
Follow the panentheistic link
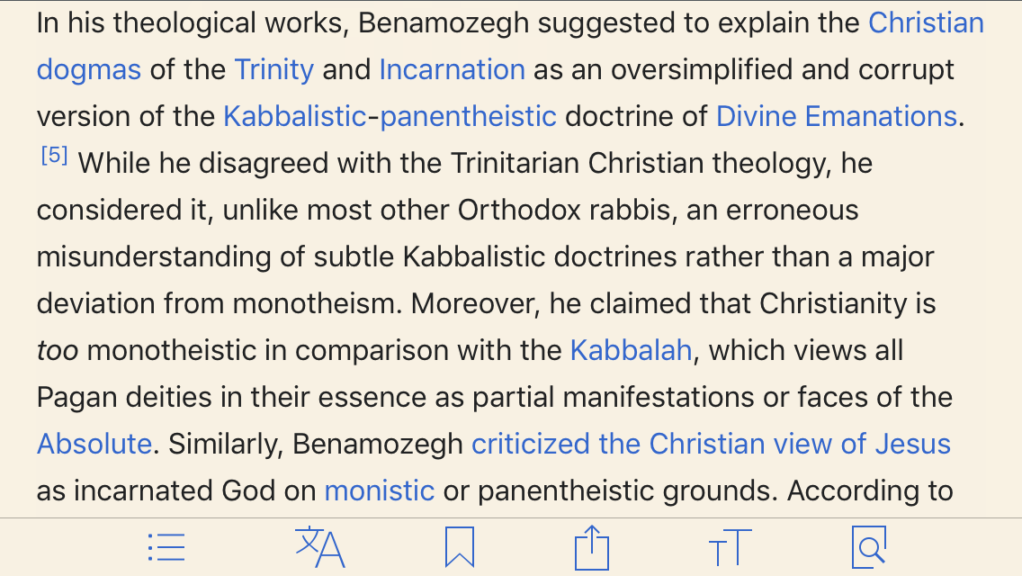click(469, 116)
